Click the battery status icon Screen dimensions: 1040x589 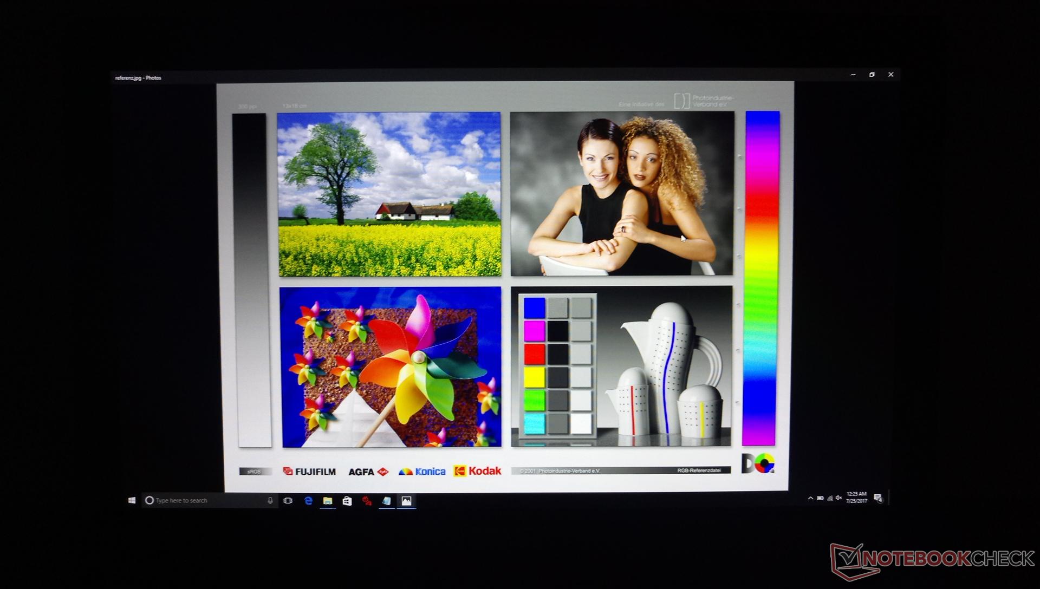click(x=820, y=498)
